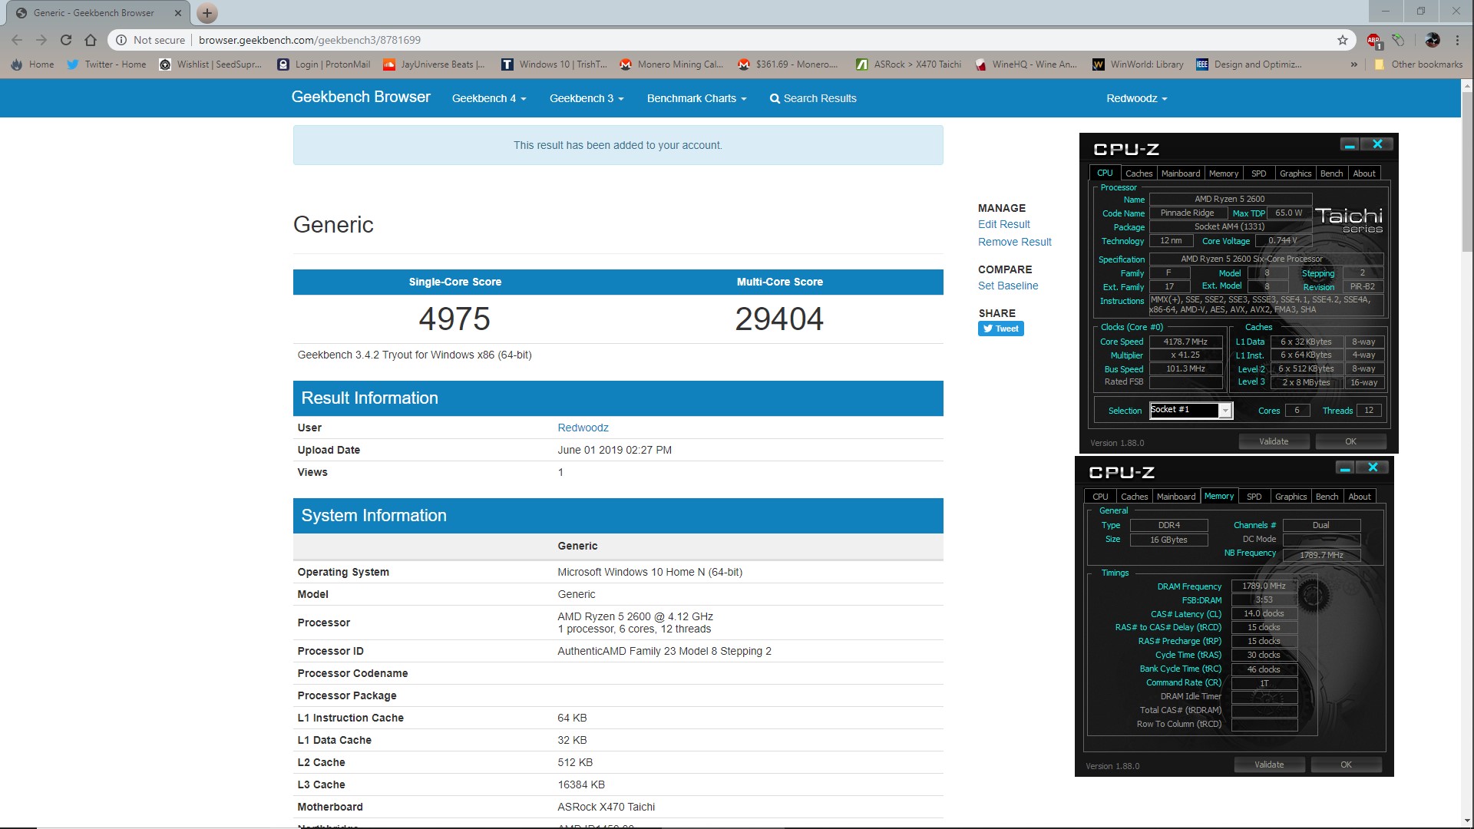Expand the Benchmark Charts dropdown
Image resolution: width=1474 pixels, height=829 pixels.
(x=696, y=98)
